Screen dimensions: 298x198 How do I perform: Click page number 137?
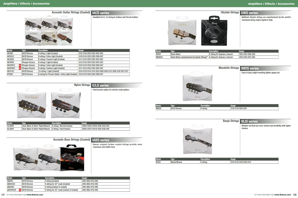tap(3, 195)
